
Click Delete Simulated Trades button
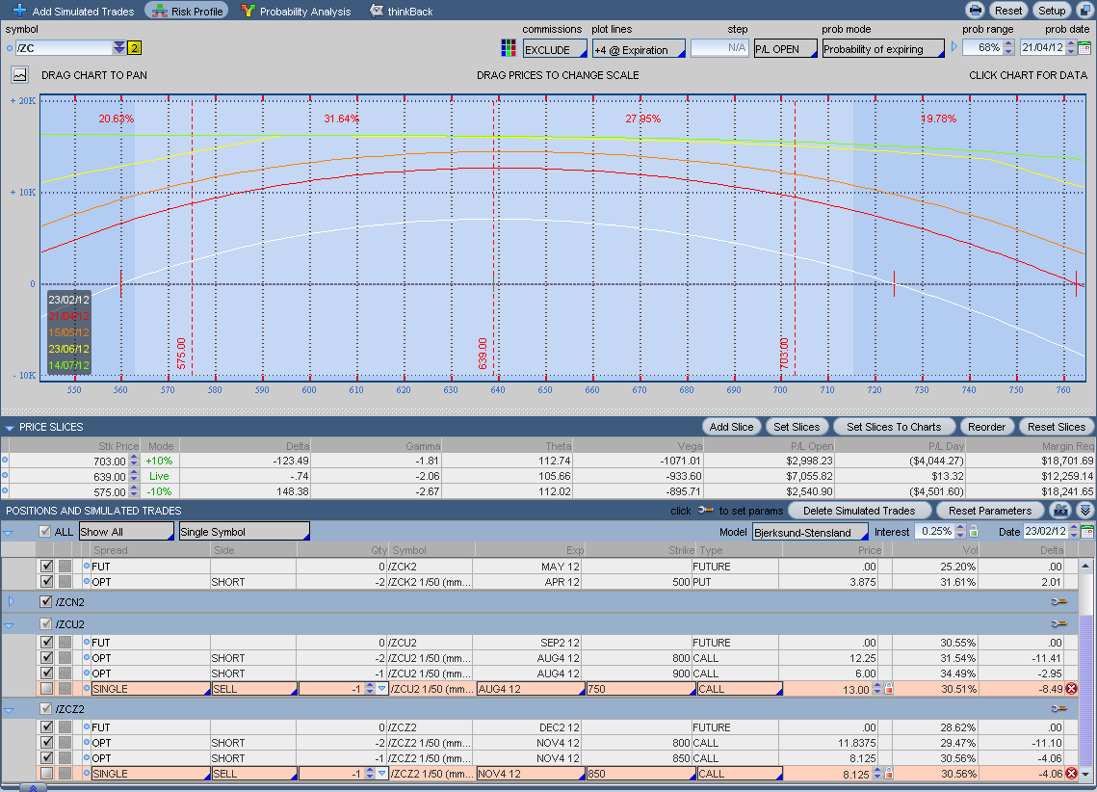tap(859, 511)
